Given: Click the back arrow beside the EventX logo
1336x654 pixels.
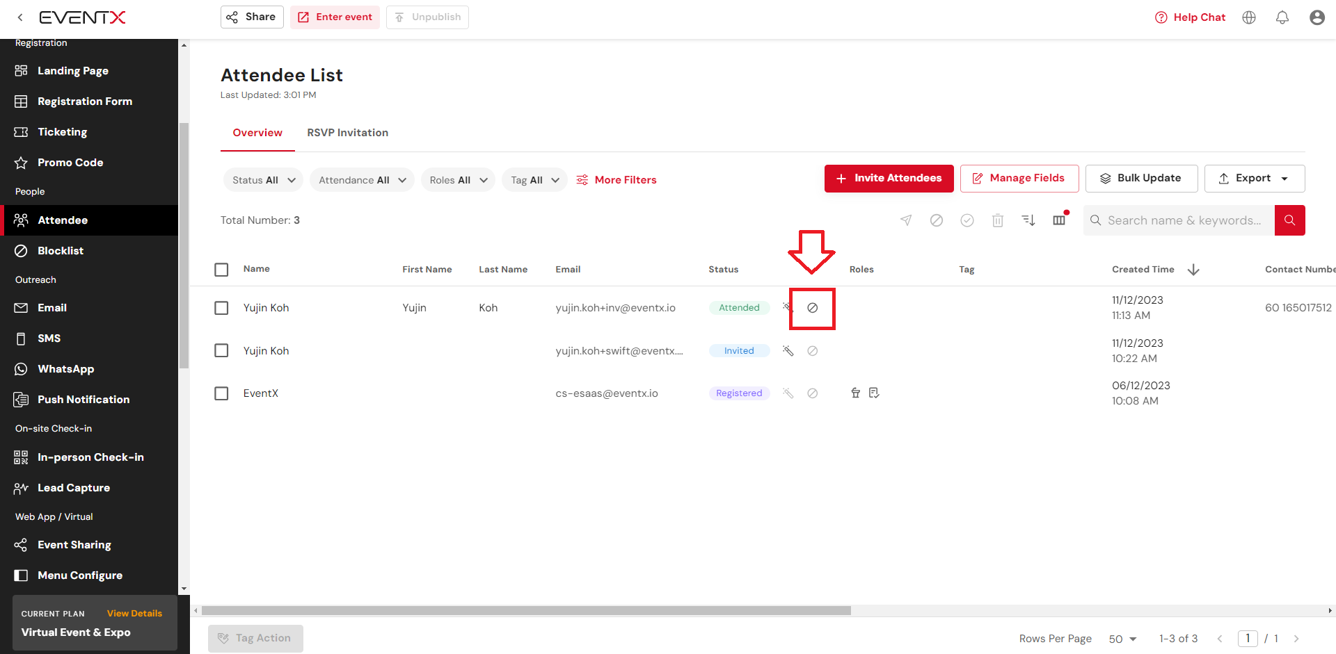Looking at the screenshot, I should pyautogui.click(x=20, y=17).
